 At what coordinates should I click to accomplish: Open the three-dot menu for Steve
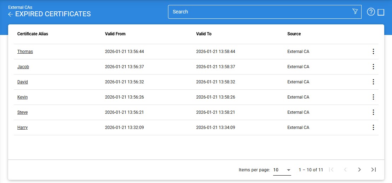click(373, 112)
